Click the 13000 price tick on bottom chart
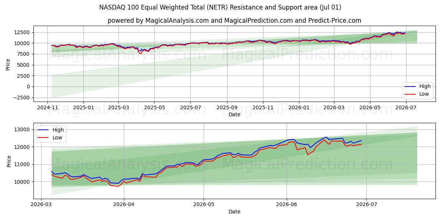The height and width of the screenshot is (220, 441). pyautogui.click(x=23, y=130)
